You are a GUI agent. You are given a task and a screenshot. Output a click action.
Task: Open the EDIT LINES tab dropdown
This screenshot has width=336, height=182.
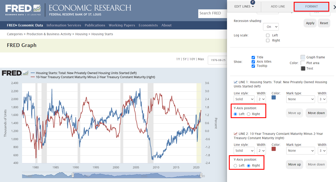click(x=244, y=7)
